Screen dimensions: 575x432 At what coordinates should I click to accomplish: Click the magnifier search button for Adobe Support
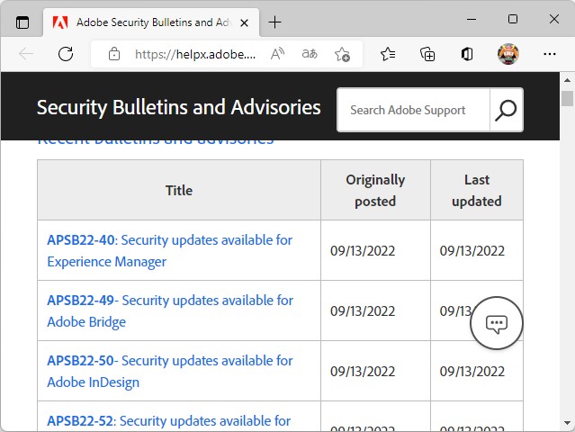pos(506,110)
